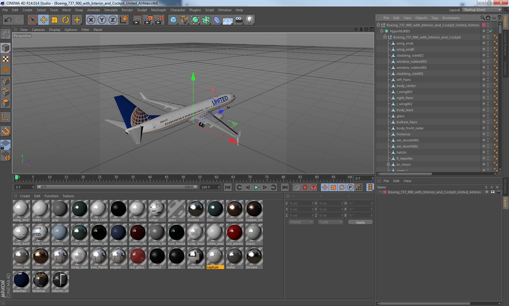Activate the Move tool
Screen dimensions: 509x306
[44, 20]
